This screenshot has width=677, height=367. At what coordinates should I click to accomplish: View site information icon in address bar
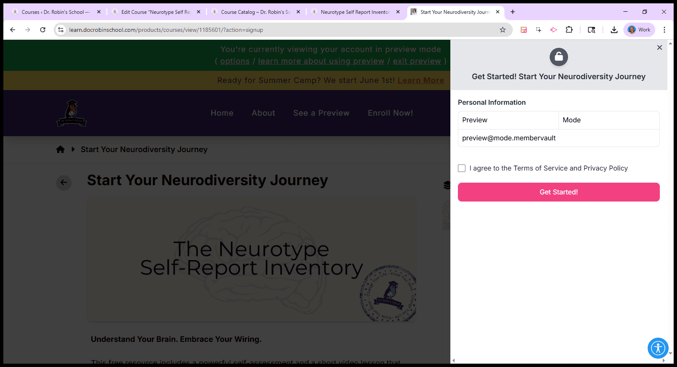click(x=61, y=30)
